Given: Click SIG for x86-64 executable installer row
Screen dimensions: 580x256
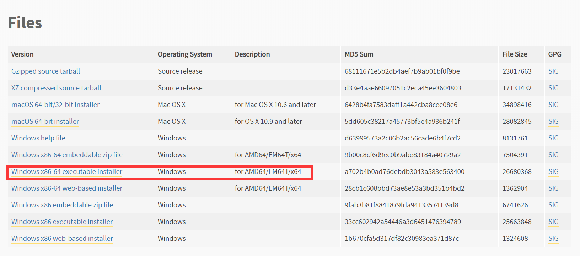Looking at the screenshot, I should (553, 171).
